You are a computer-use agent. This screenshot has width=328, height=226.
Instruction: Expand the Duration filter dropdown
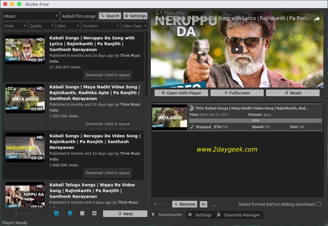click(101, 26)
